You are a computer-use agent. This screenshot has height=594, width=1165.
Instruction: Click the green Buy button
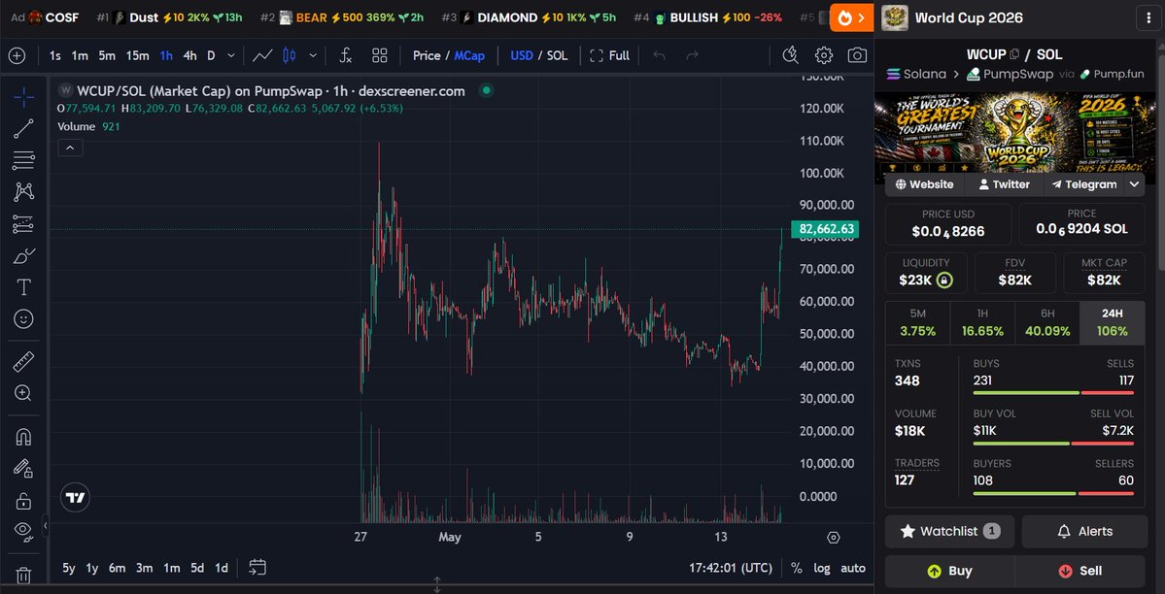click(949, 571)
